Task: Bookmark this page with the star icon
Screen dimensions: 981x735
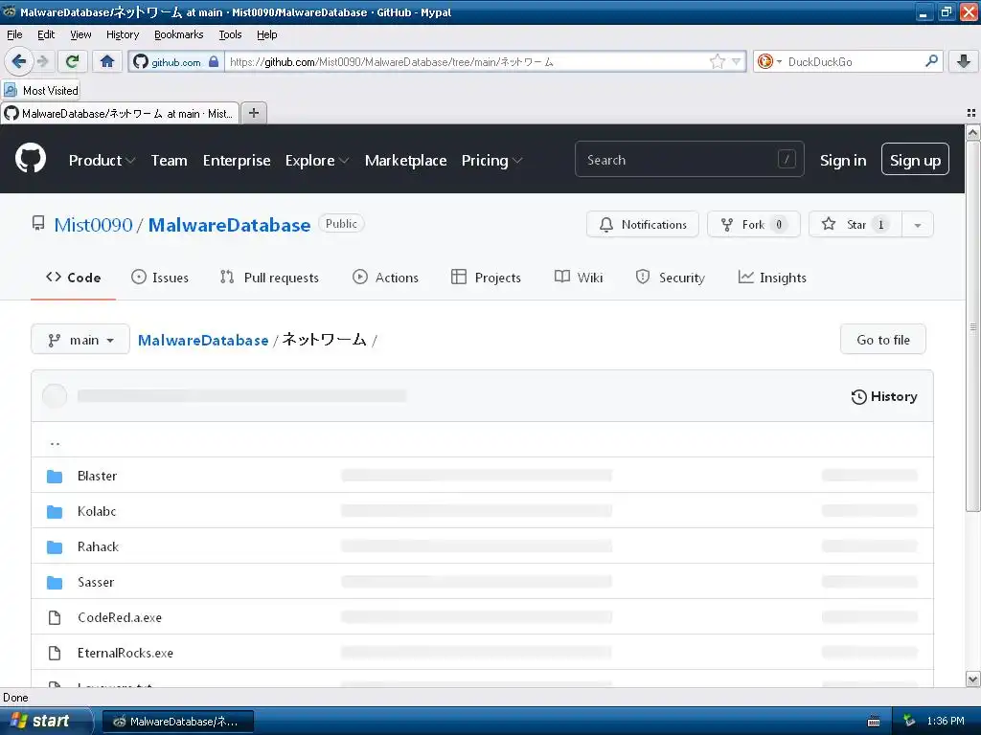Action: point(717,61)
